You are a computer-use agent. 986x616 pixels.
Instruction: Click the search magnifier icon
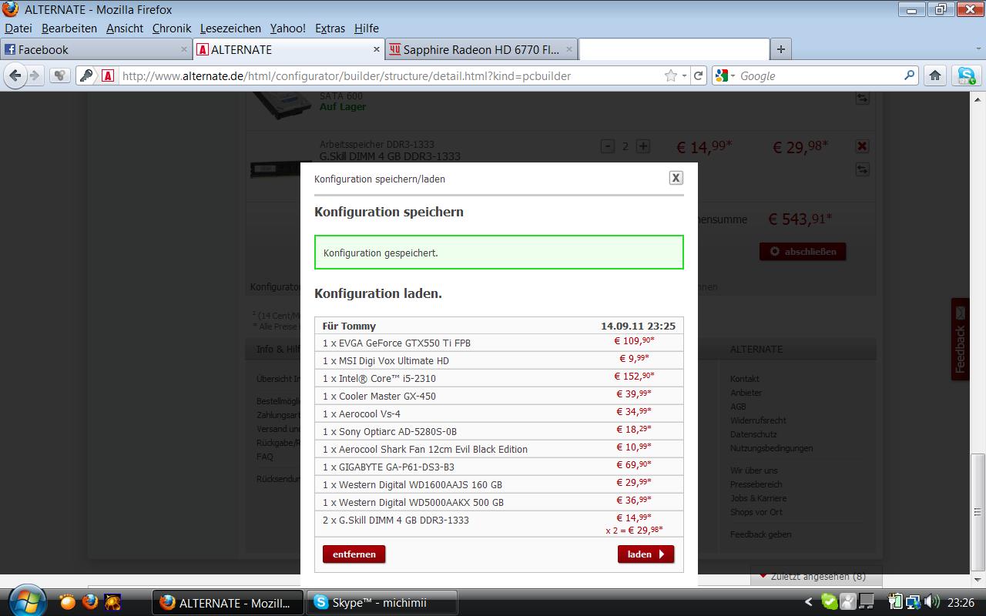click(910, 75)
